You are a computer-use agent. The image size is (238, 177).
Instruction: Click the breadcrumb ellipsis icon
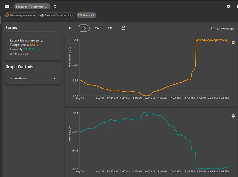tap(7, 6)
